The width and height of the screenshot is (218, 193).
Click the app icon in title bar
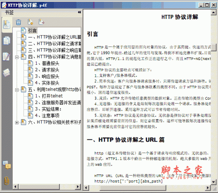tap(4, 5)
